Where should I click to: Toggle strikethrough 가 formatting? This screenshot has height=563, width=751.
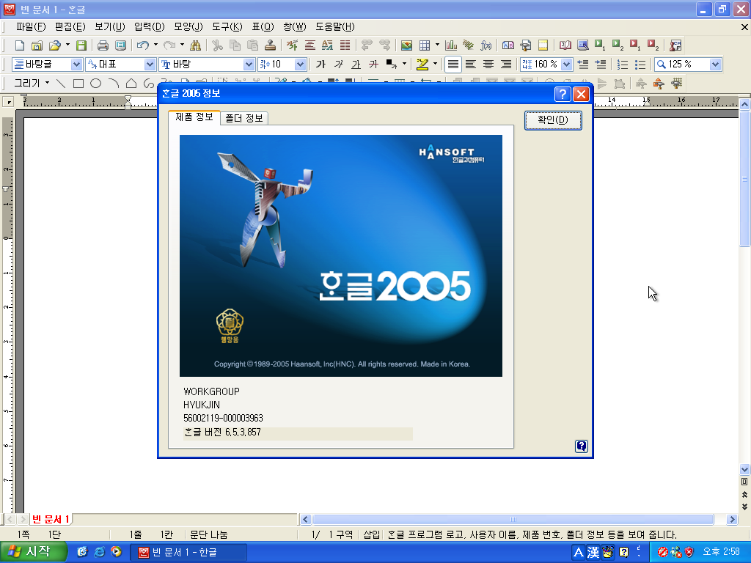[373, 65]
